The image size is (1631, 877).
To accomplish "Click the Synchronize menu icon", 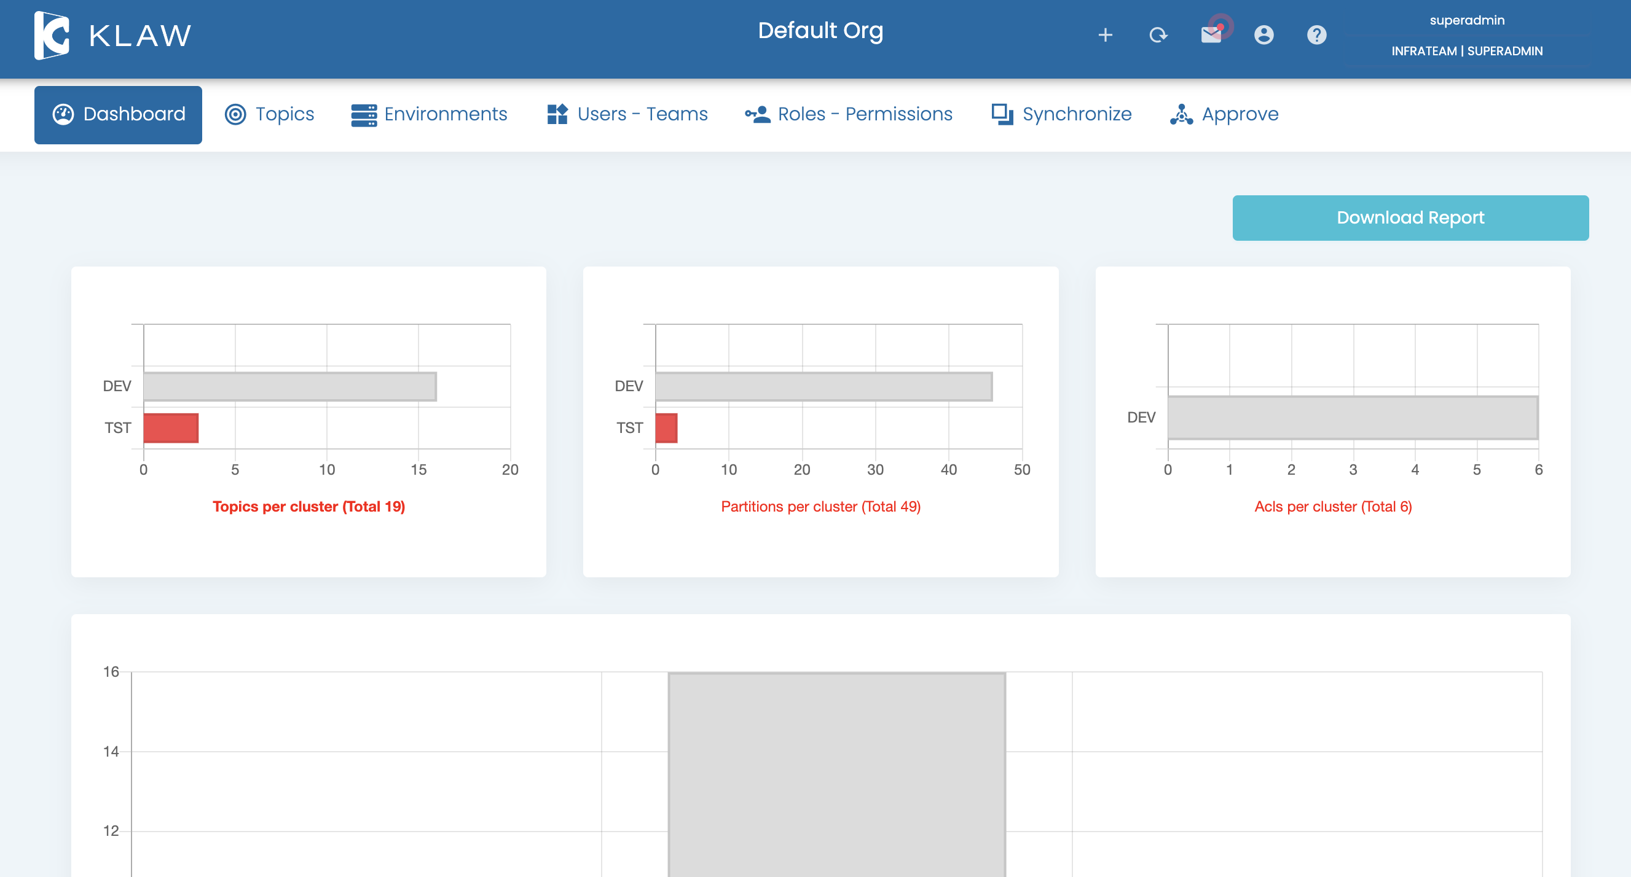I will [x=1002, y=114].
